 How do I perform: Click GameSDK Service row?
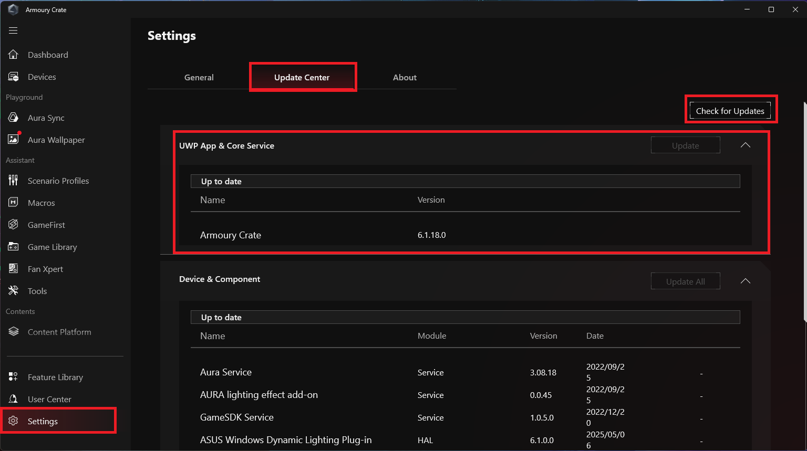465,417
